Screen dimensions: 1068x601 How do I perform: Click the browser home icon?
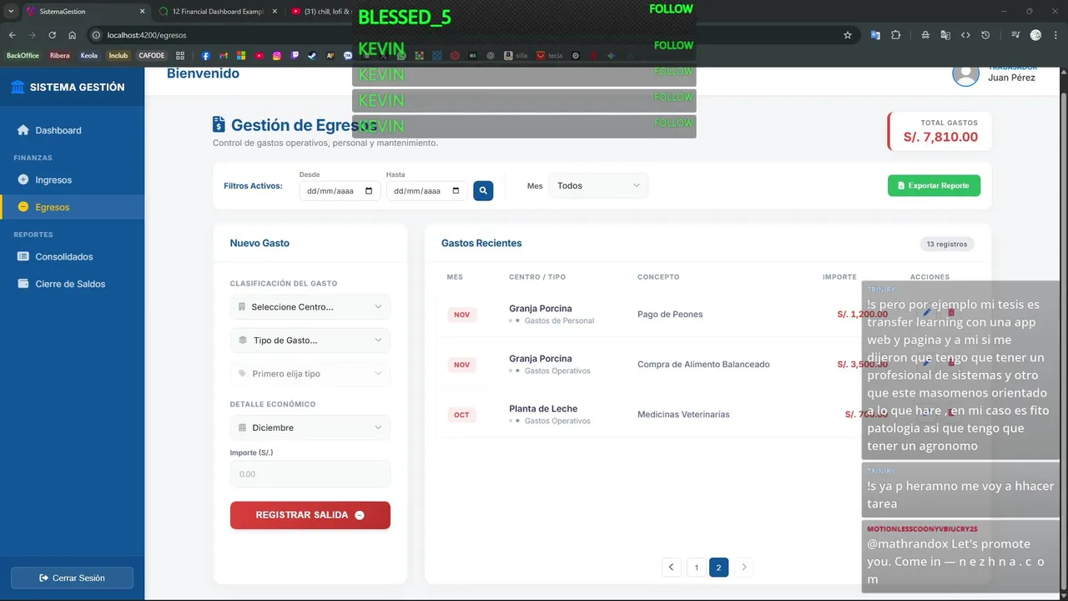73,35
